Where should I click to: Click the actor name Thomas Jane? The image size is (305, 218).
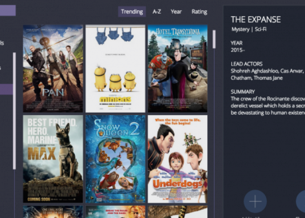[268, 78]
